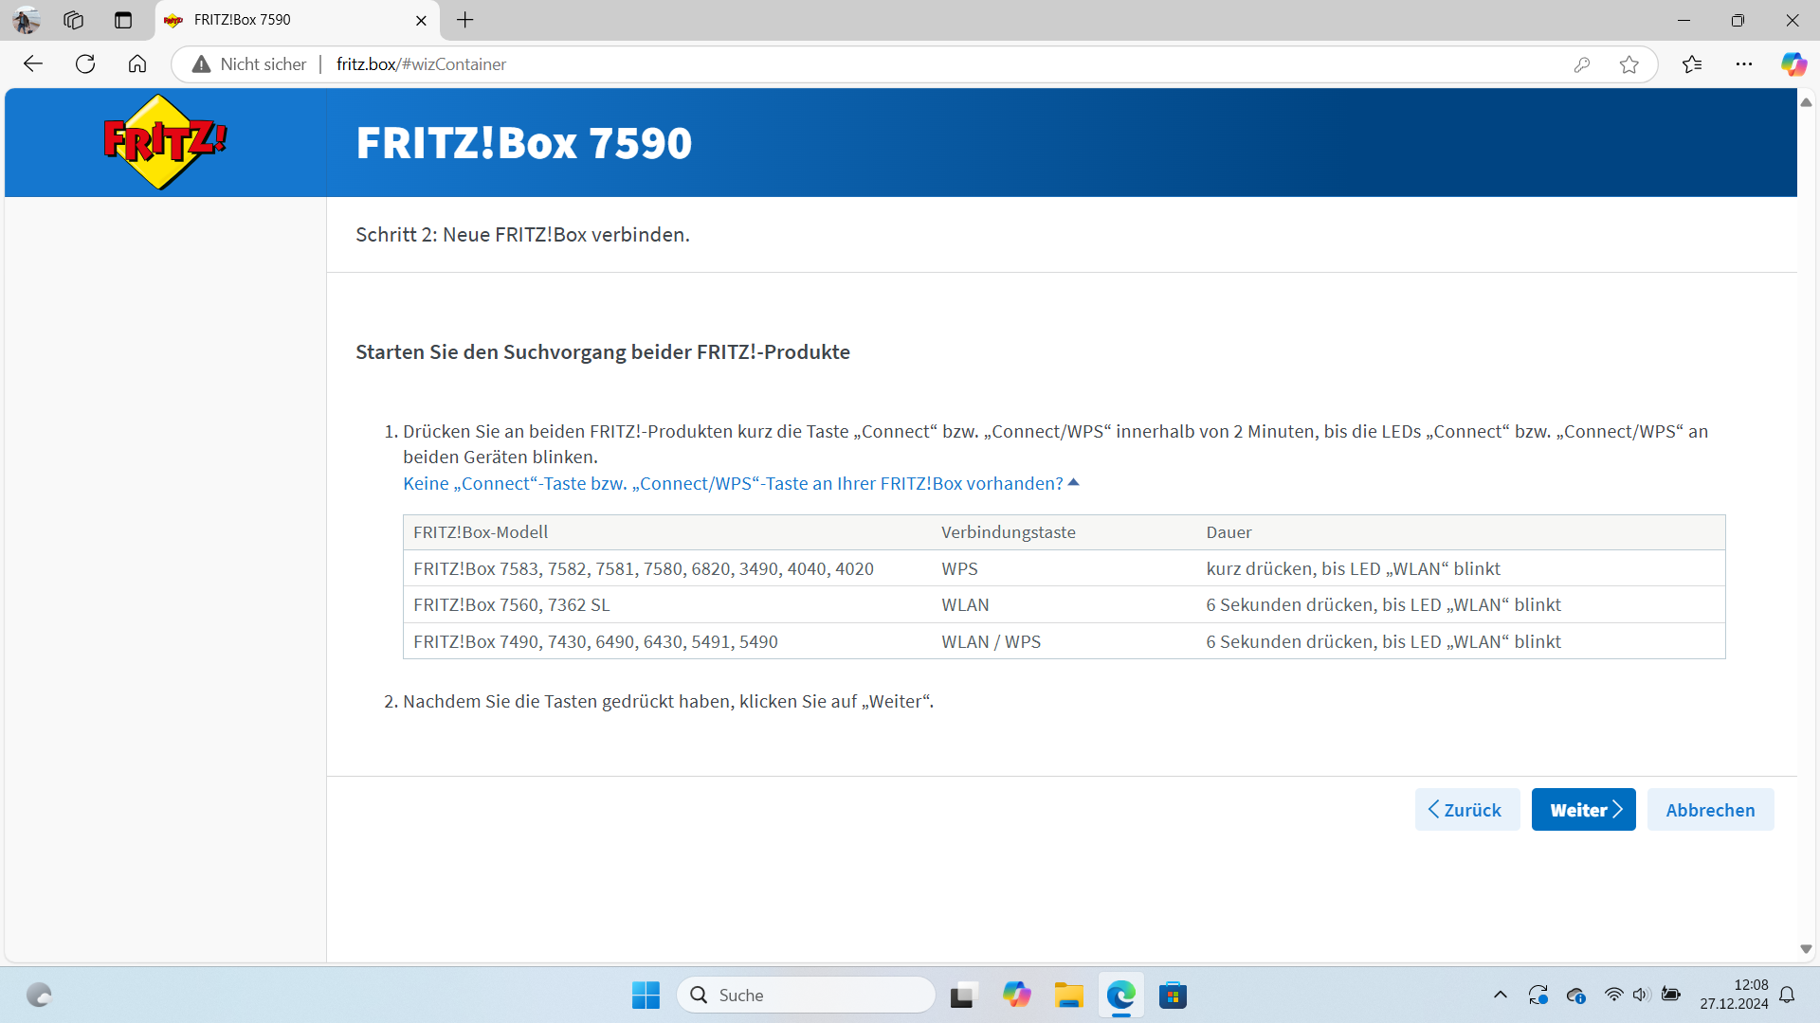Viewport: 1820px width, 1023px height.
Task: Open the Copilot sidebar icon
Action: (1793, 64)
